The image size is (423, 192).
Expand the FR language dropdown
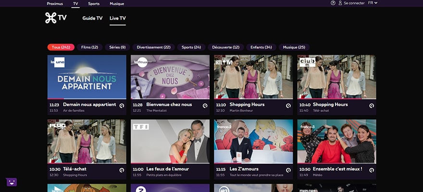373,3
